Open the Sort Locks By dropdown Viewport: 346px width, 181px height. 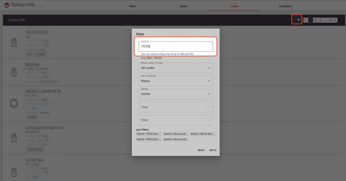pos(176,81)
